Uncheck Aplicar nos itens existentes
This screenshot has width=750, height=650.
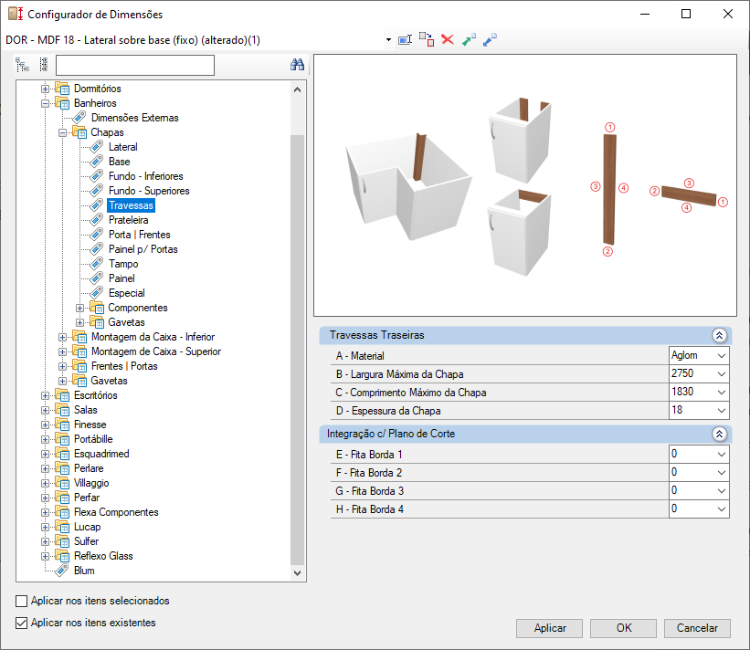click(x=22, y=623)
